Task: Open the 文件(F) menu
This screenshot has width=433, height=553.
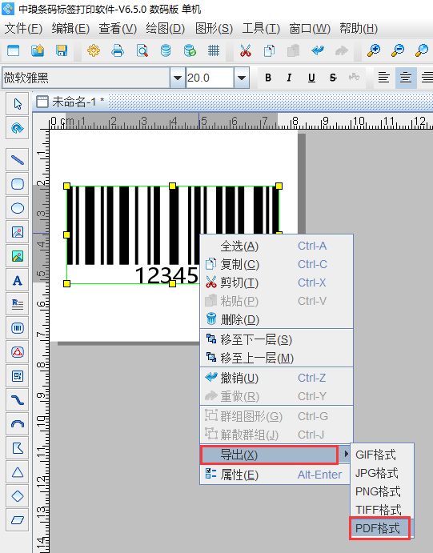Action: (x=23, y=29)
